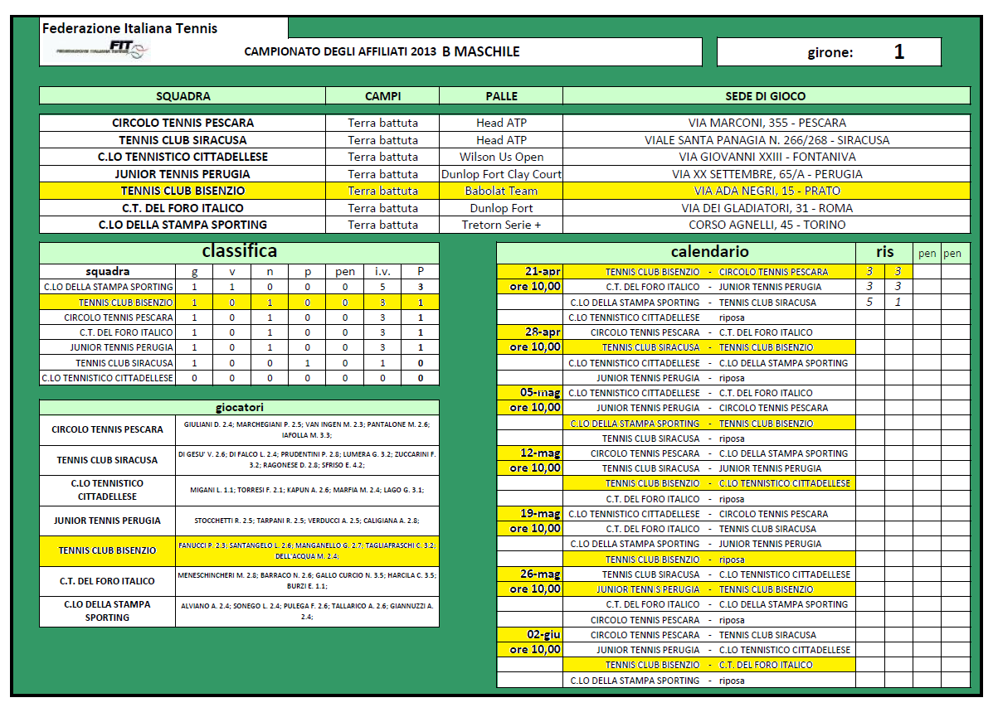Select highlighted 'VIA ADA NEGRI, 15 - PRATO' cell
Image resolution: width=998 pixels, height=722 pixels.
click(x=767, y=191)
